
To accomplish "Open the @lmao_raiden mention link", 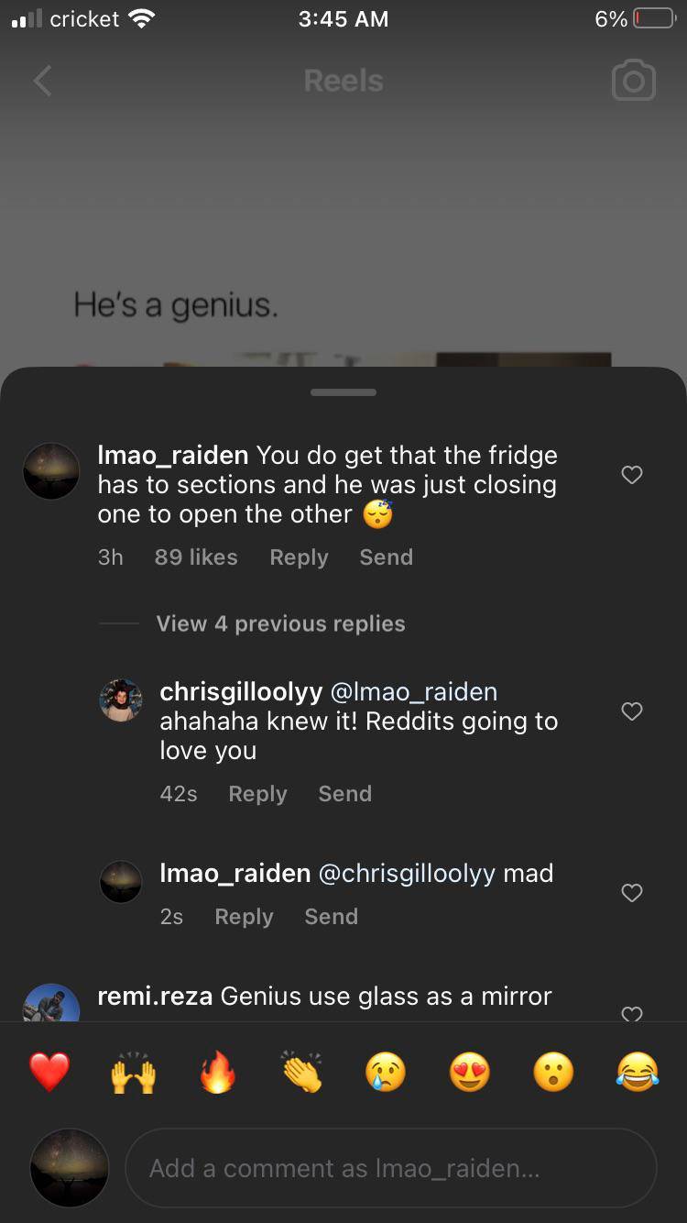I will (x=413, y=691).
